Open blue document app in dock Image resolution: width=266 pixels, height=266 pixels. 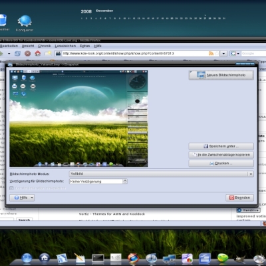coord(205,259)
